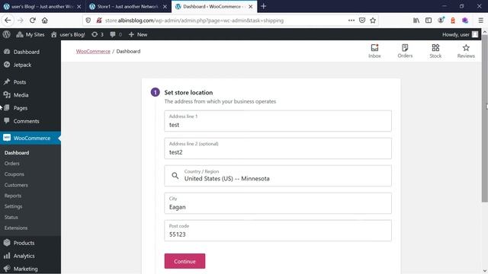Click the insecure connection padlock icon
The height and width of the screenshot is (274, 488).
(99, 21)
